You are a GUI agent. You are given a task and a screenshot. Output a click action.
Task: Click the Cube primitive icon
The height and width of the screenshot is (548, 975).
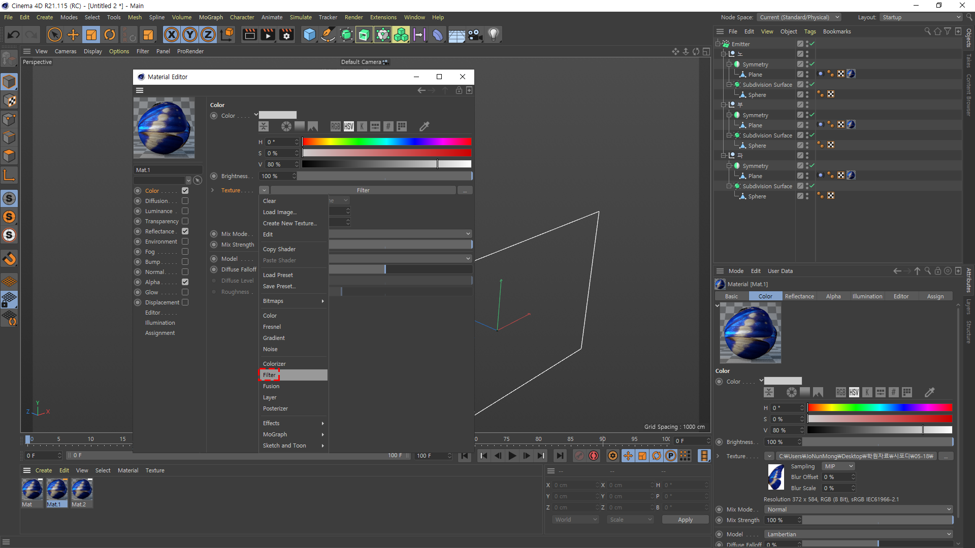click(x=309, y=35)
